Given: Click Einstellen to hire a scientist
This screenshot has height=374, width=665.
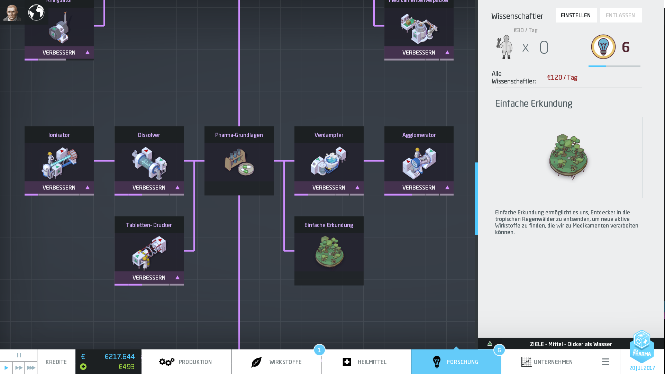Looking at the screenshot, I should point(576,15).
